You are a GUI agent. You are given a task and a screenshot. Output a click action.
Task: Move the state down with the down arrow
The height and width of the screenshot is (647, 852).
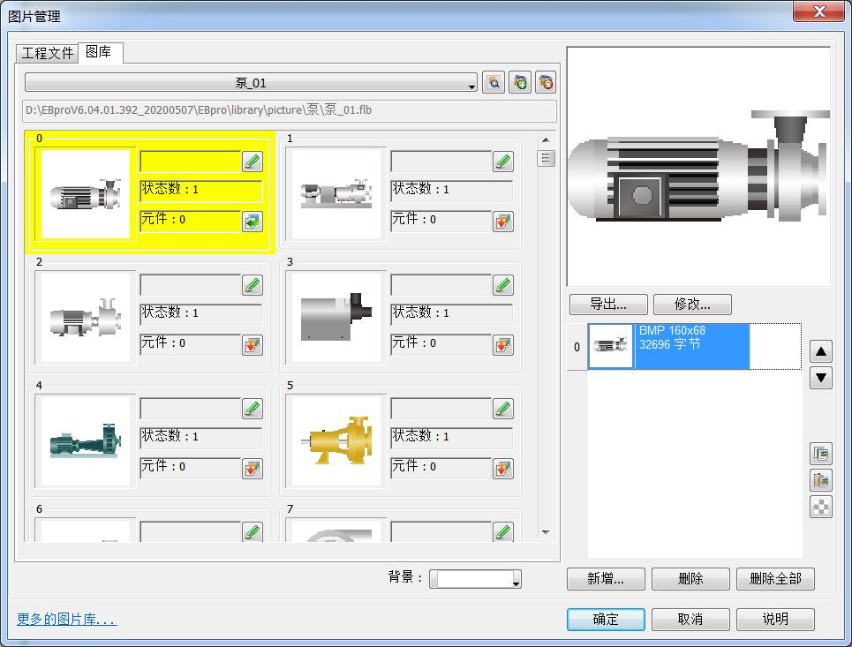821,378
